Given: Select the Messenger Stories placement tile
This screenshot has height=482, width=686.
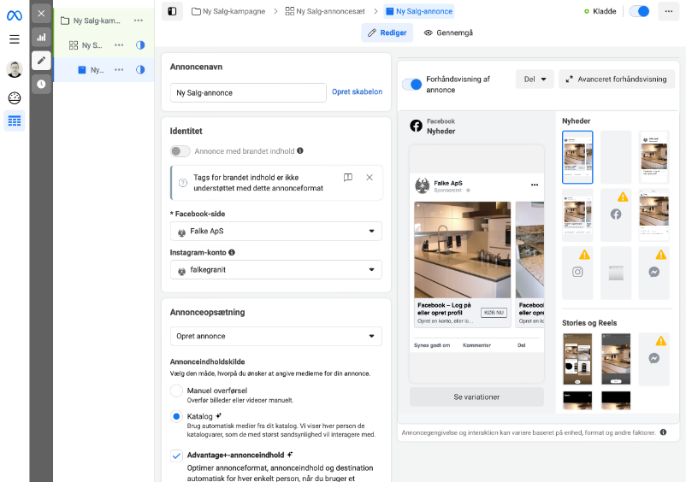Looking at the screenshot, I should pyautogui.click(x=654, y=359).
